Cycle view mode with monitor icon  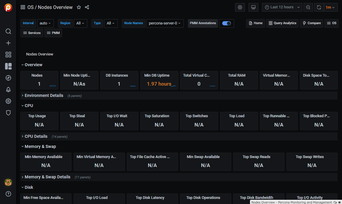(253, 7)
